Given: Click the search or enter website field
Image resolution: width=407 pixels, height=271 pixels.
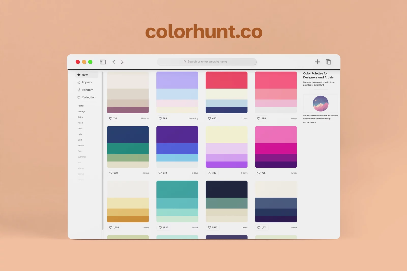Looking at the screenshot, I should tap(207, 62).
